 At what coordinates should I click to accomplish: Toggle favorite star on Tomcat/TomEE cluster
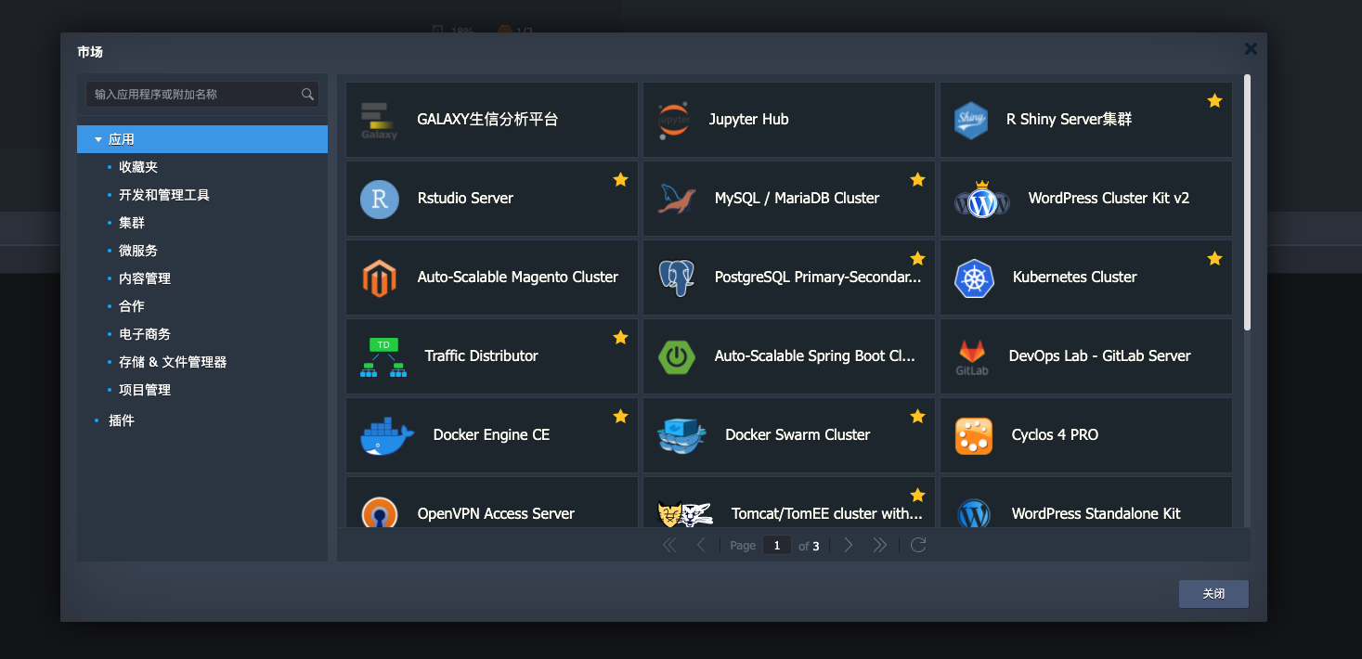coord(917,495)
